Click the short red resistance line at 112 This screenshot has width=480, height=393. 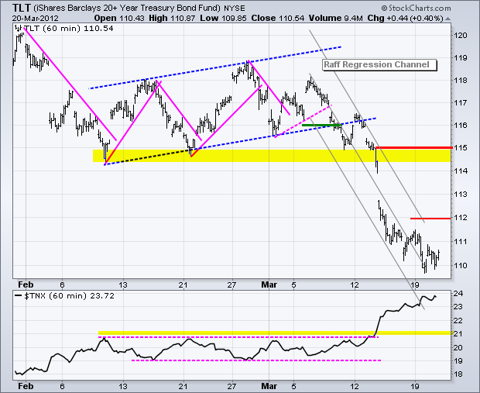pos(430,219)
